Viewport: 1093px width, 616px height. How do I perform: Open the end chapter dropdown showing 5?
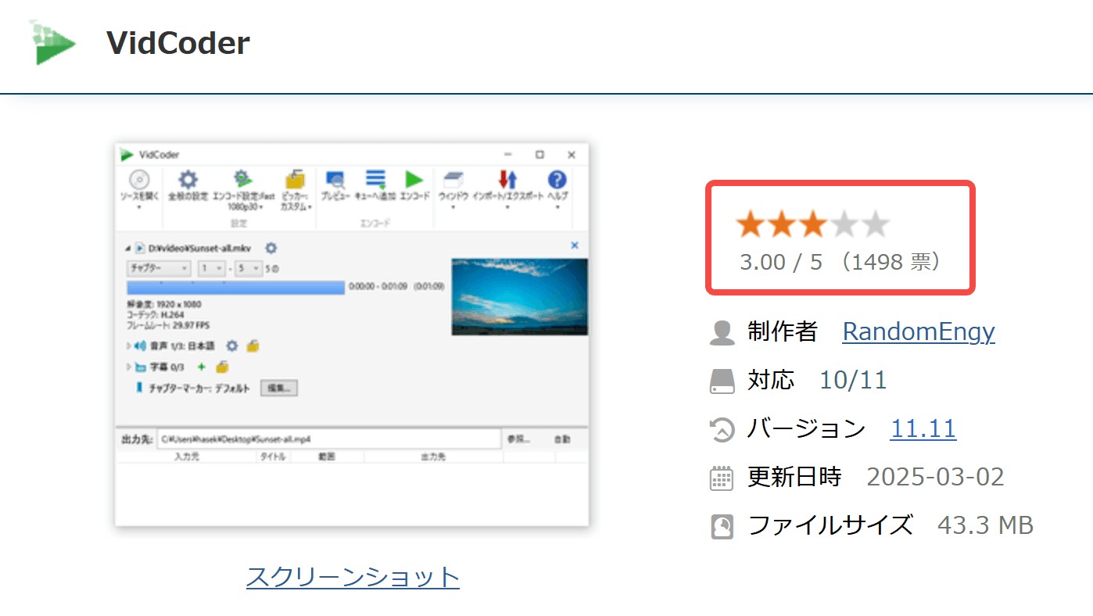pyautogui.click(x=249, y=268)
